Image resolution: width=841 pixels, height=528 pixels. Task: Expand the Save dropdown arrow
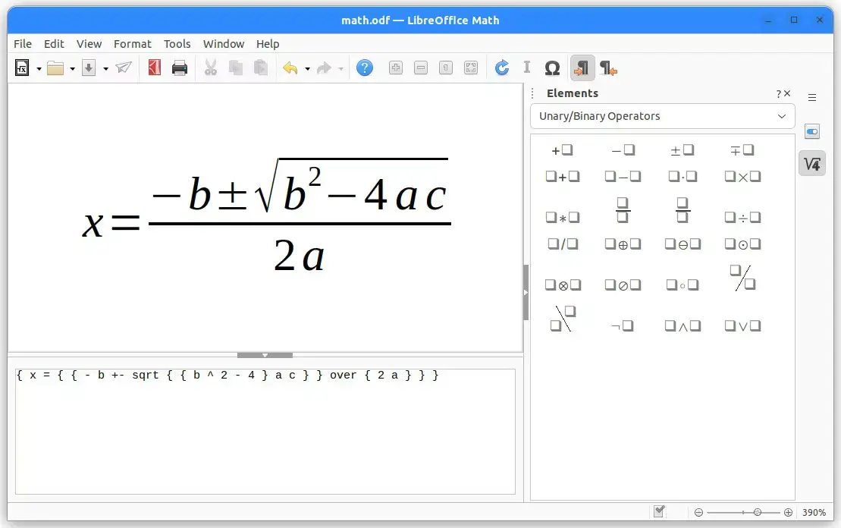[x=105, y=69]
